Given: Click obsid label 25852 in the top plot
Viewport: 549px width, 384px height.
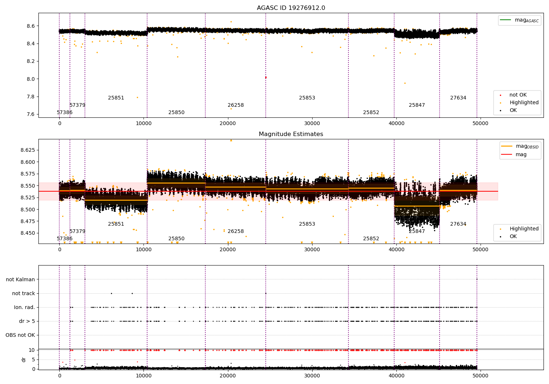Looking at the screenshot, I should tap(371, 113).
